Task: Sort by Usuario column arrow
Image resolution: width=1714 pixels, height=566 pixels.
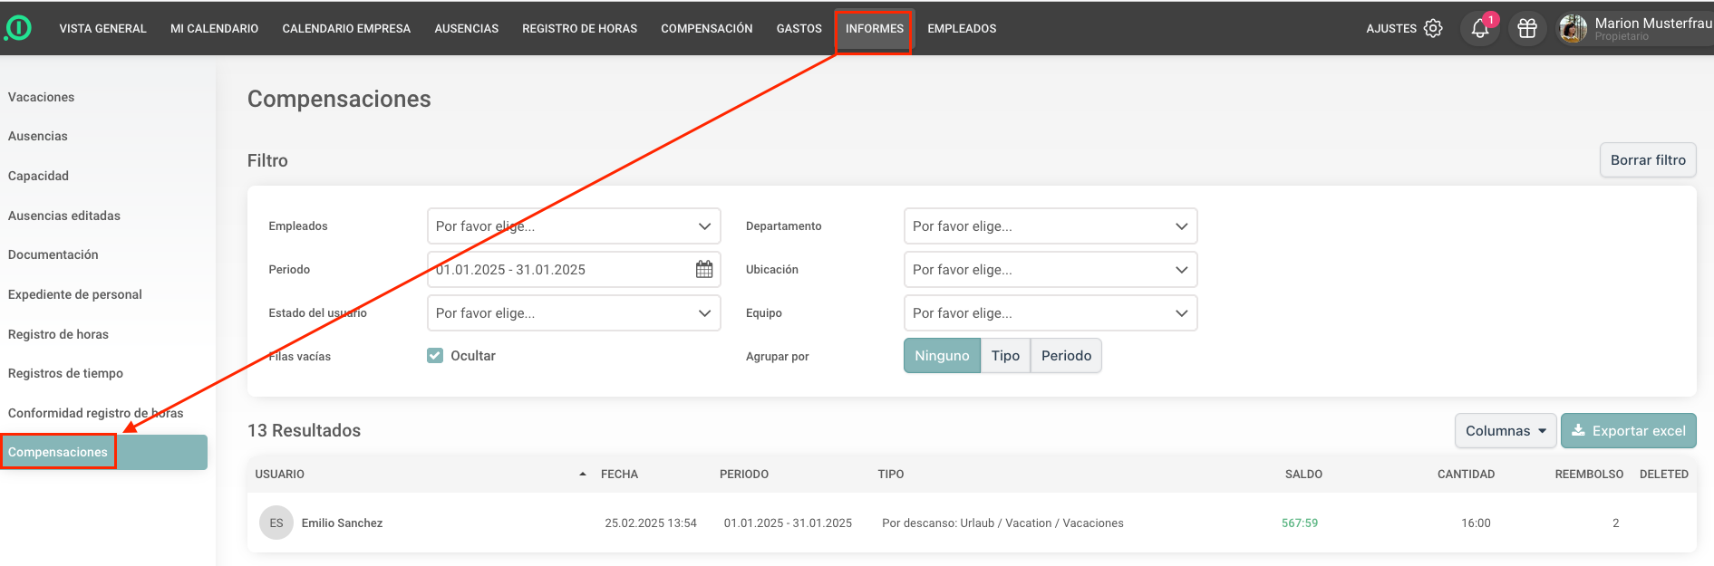Action: 582,474
